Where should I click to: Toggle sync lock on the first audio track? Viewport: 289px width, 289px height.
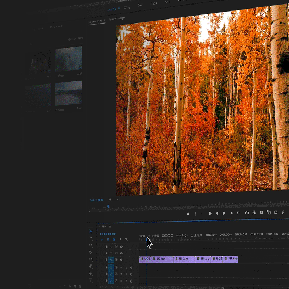coord(116,267)
